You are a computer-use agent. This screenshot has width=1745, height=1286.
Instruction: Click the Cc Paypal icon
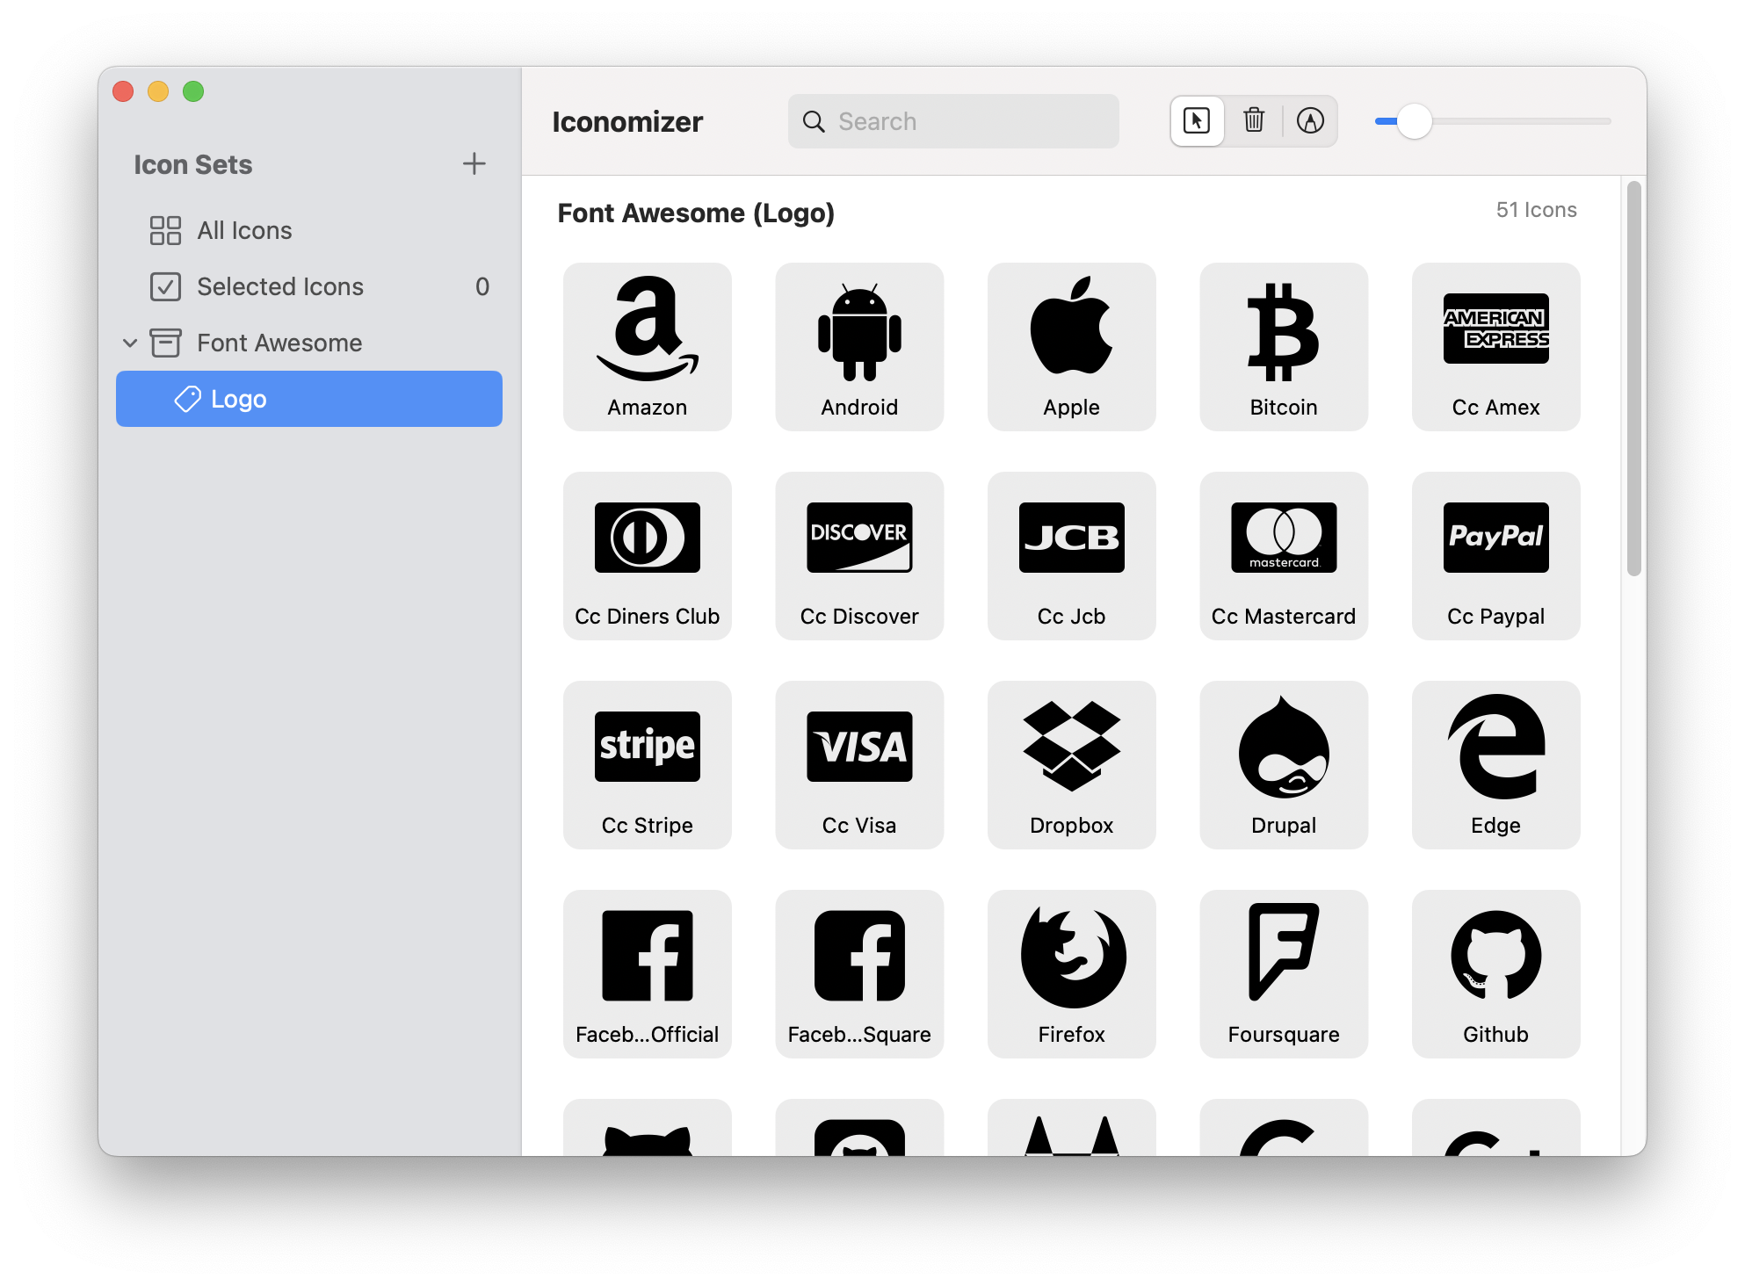[1495, 538]
